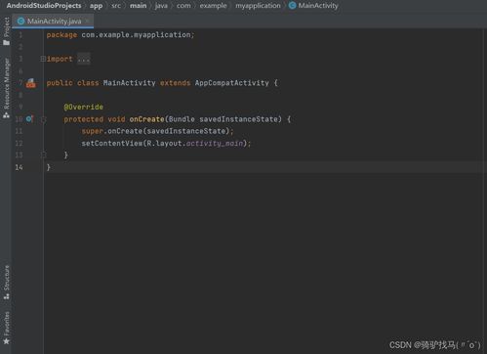The width and height of the screenshot is (487, 354).
Task: Show the Structure tool window
Action: point(6,283)
